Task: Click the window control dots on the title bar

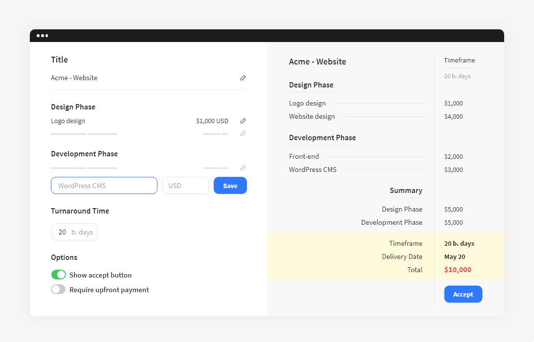Action: tap(43, 36)
